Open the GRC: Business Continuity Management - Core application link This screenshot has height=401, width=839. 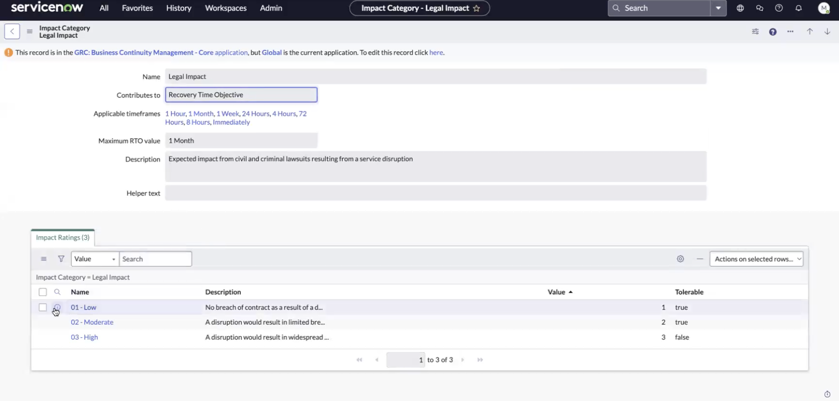[x=161, y=52]
